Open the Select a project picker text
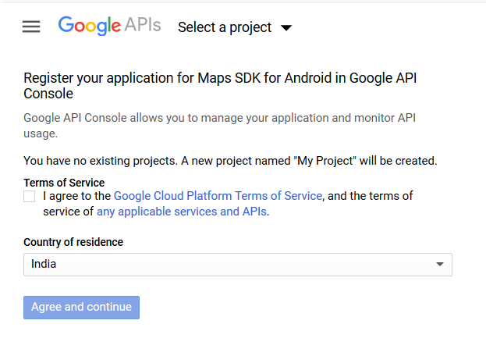 click(x=225, y=27)
